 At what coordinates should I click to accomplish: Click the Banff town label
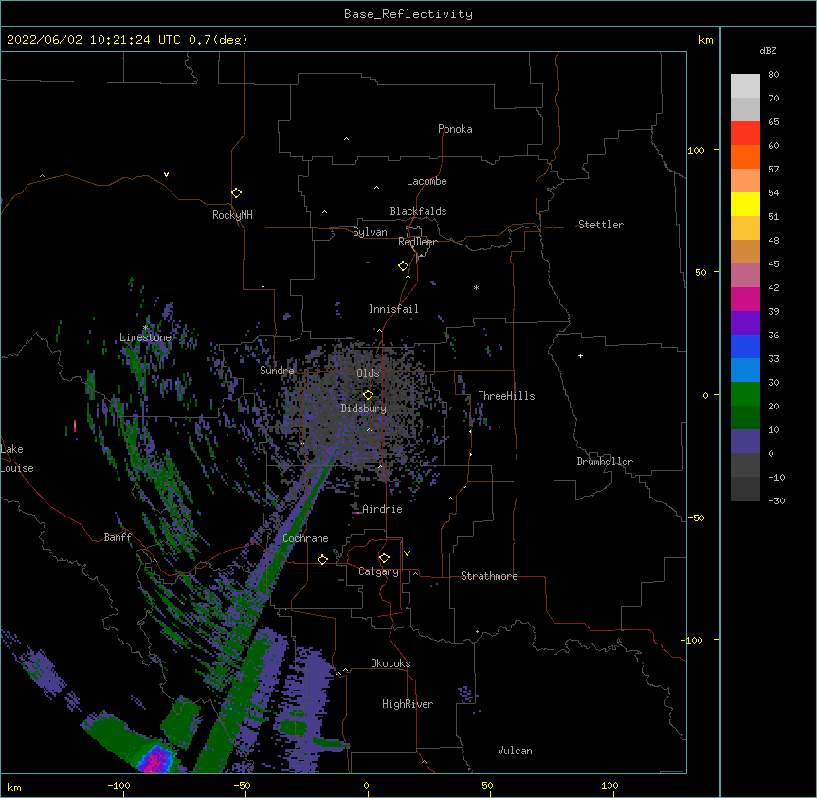[118, 537]
